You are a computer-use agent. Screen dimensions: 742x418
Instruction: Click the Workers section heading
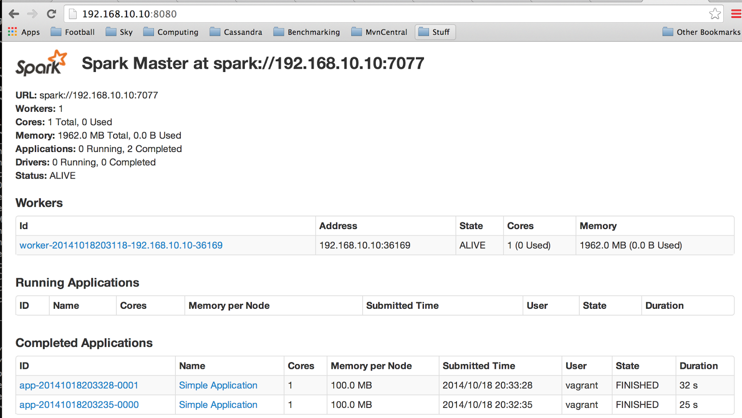pyautogui.click(x=39, y=203)
